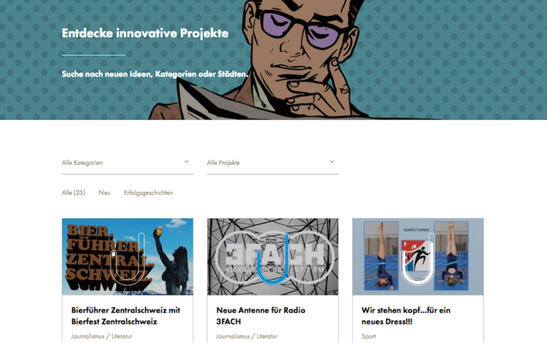Image resolution: width=547 pixels, height=343 pixels.
Task: Show the Erfolgsgeschichten tab
Action: pos(148,193)
